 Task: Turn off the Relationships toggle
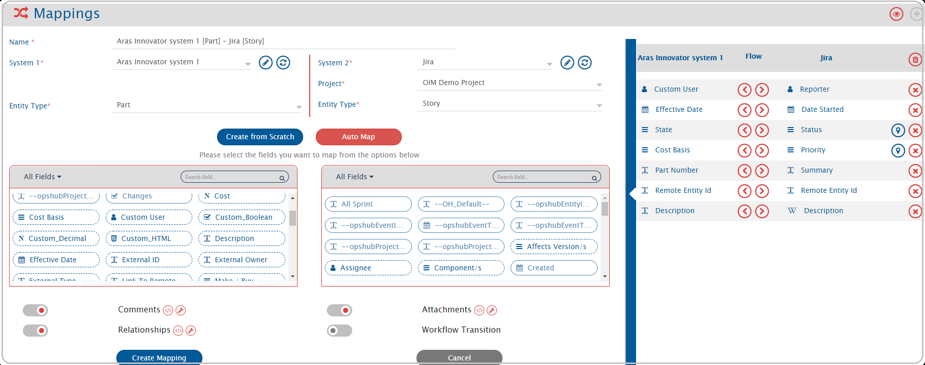(x=35, y=331)
